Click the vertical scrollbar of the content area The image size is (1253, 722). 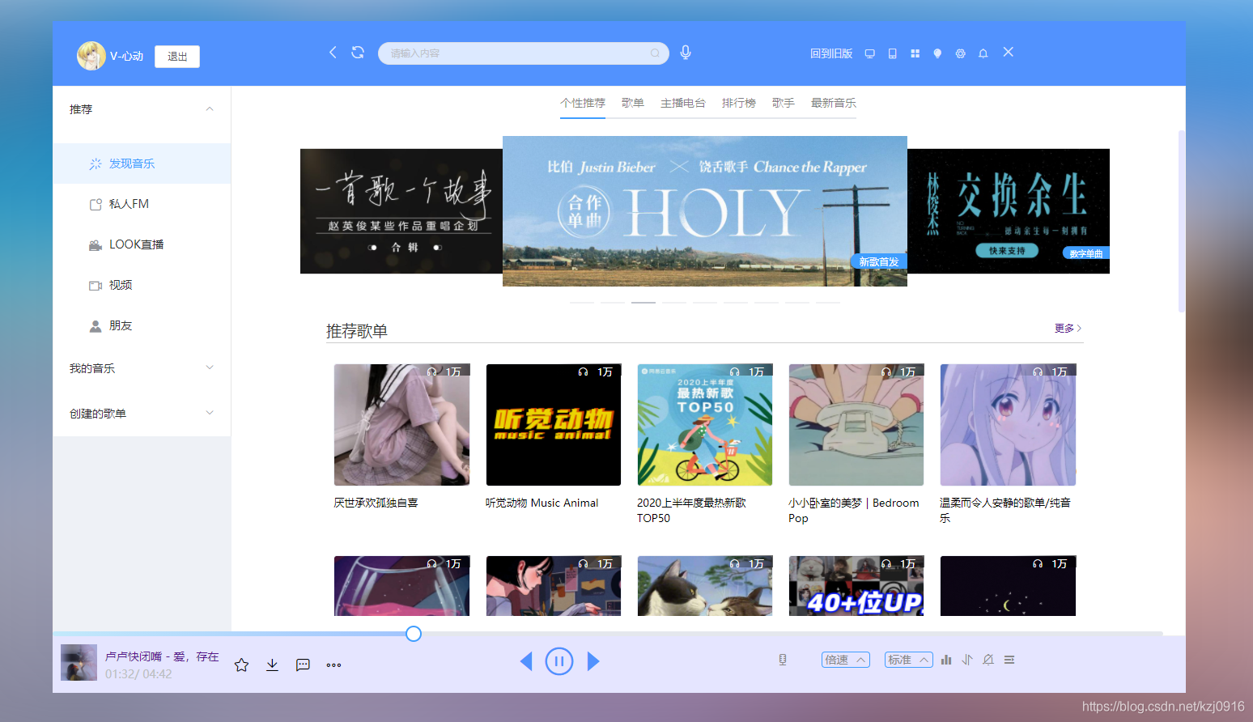(1182, 220)
